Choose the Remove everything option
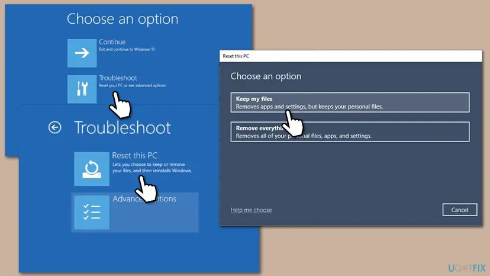 point(350,131)
